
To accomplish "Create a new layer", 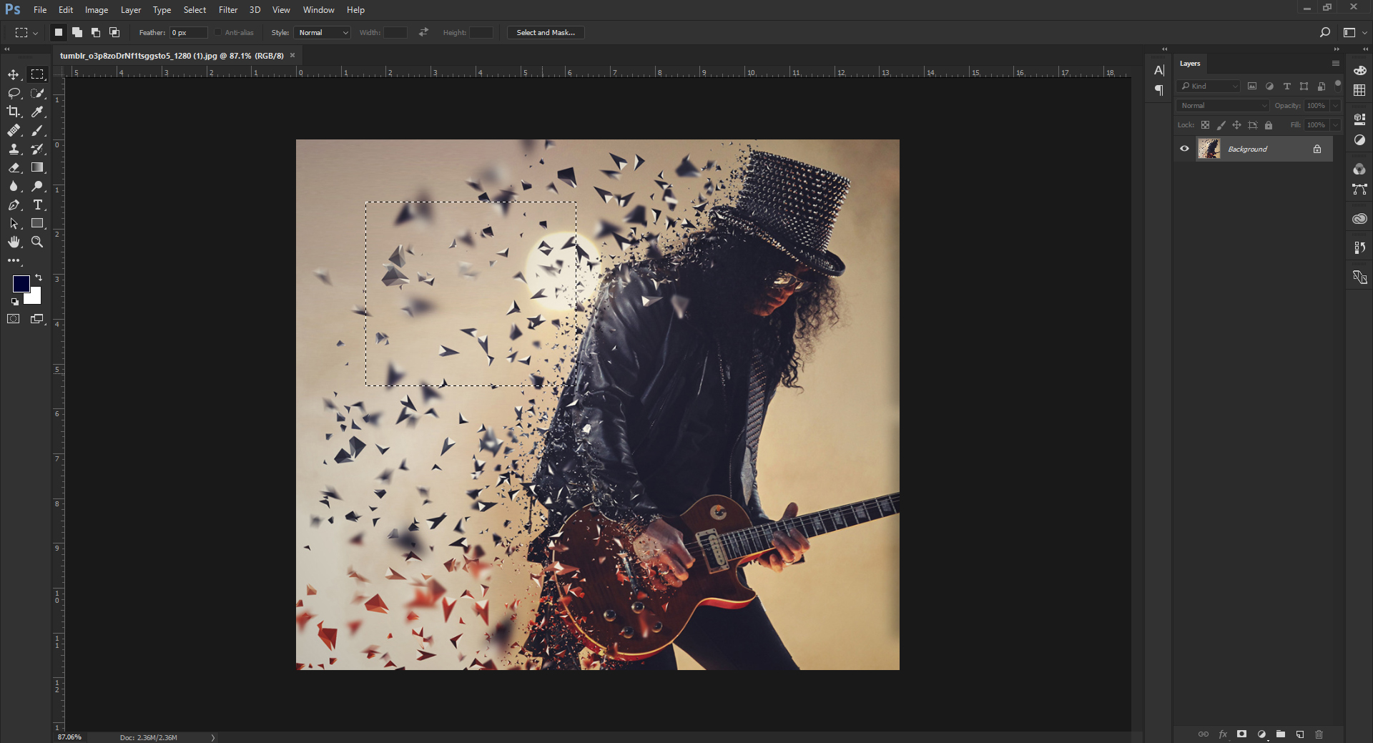I will pyautogui.click(x=1300, y=734).
